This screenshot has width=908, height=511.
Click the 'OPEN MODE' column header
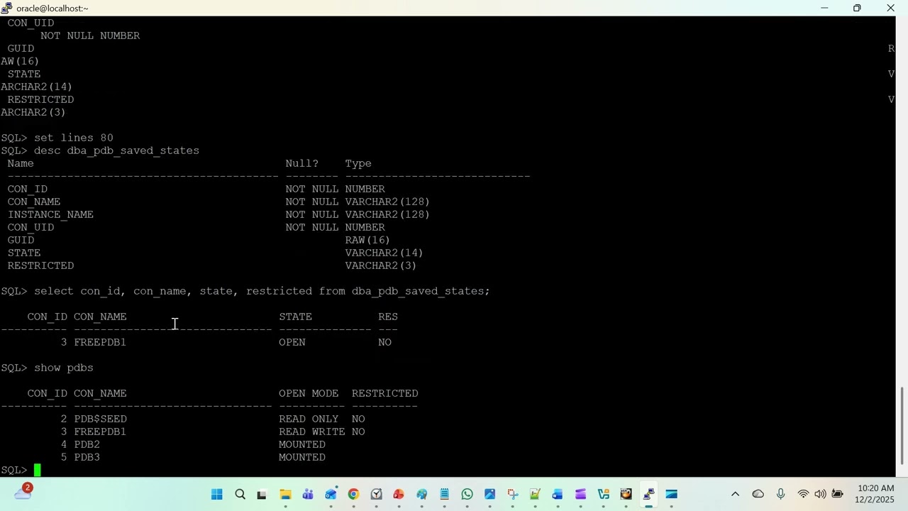[309, 393]
